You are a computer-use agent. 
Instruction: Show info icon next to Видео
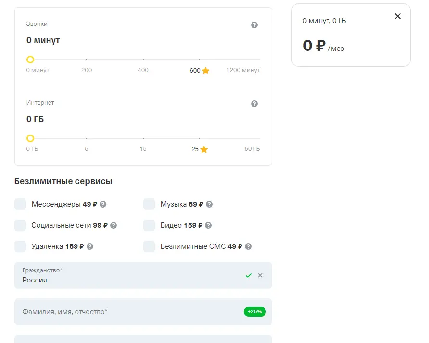[x=208, y=225]
